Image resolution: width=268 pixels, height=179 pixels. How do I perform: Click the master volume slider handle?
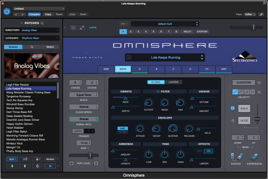pos(254,27)
